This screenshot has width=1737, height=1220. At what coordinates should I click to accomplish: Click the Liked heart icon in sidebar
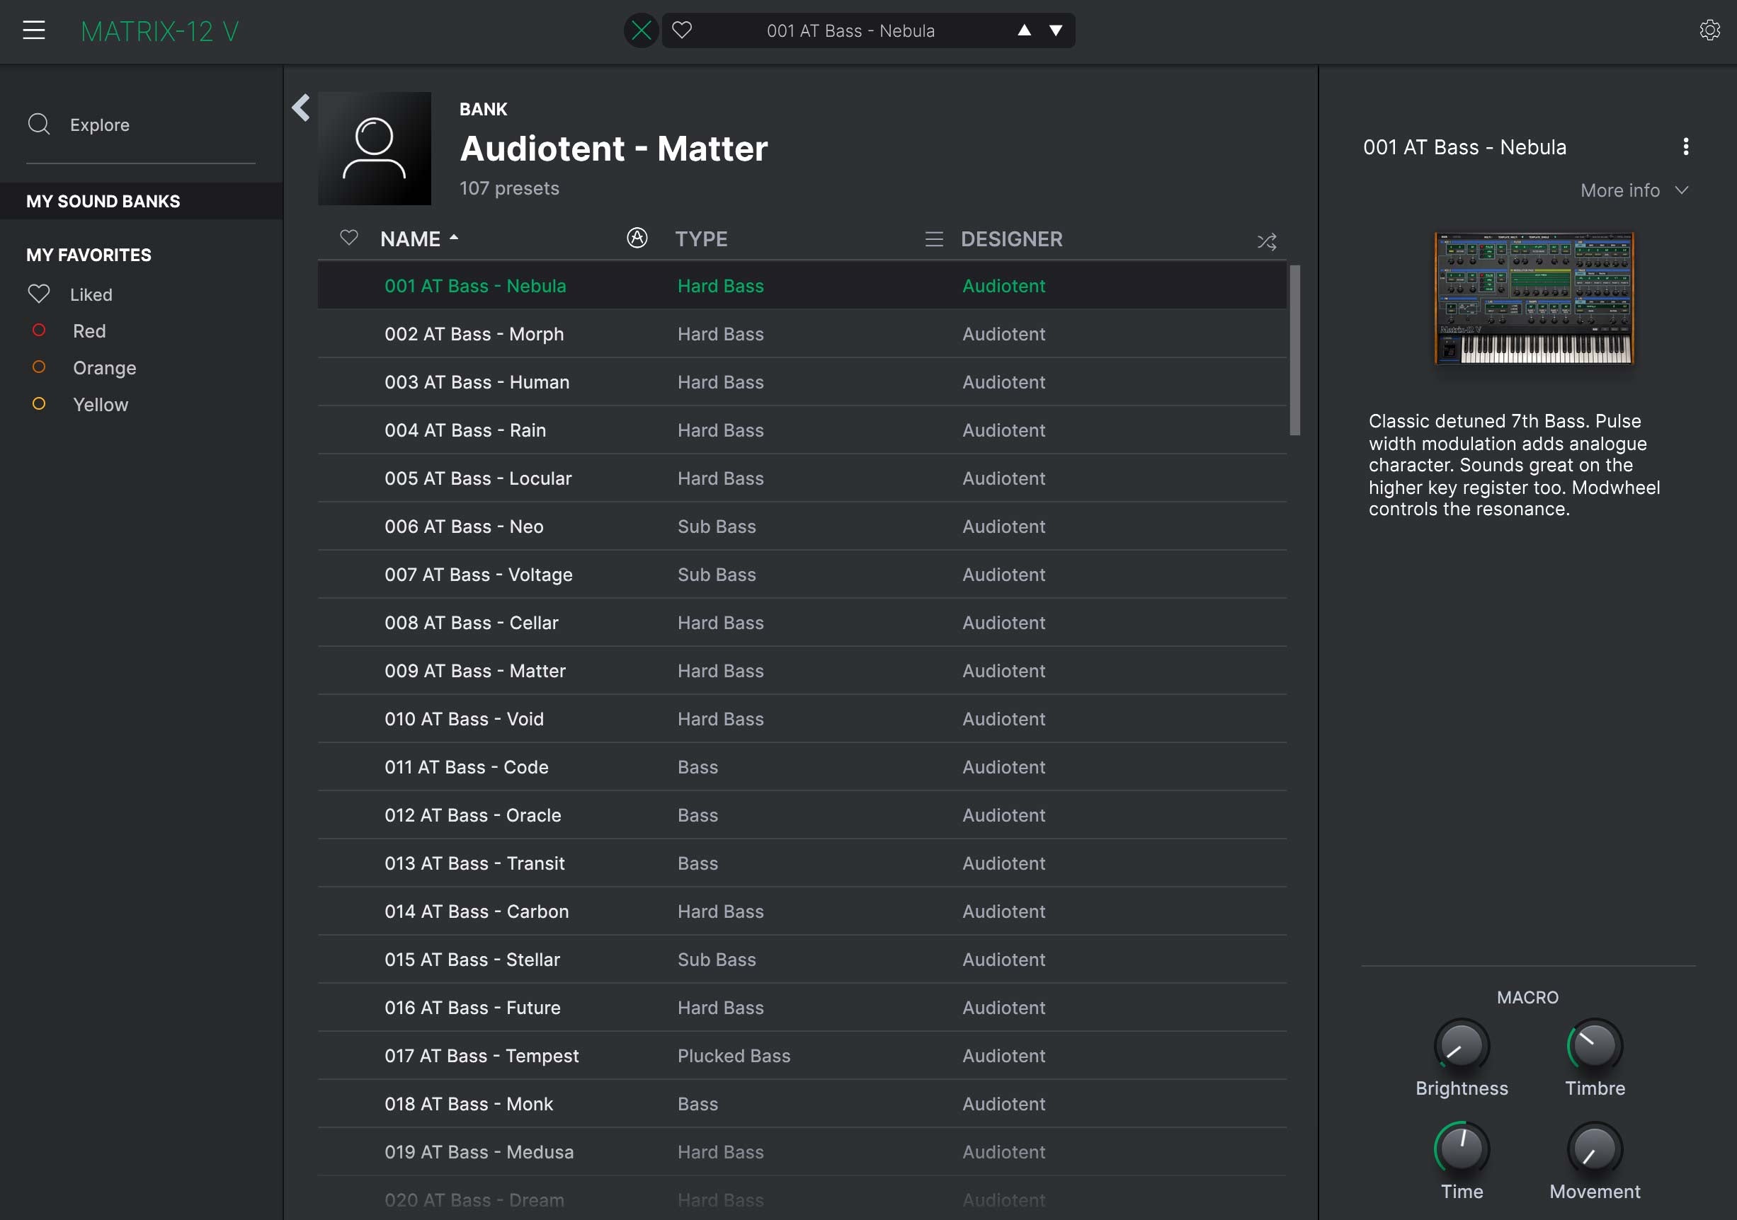38,293
